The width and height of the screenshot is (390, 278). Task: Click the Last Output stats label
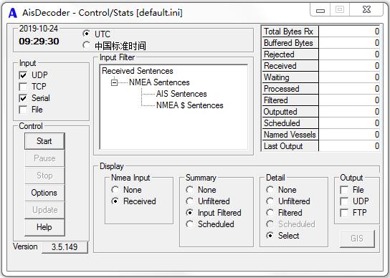coord(290,145)
